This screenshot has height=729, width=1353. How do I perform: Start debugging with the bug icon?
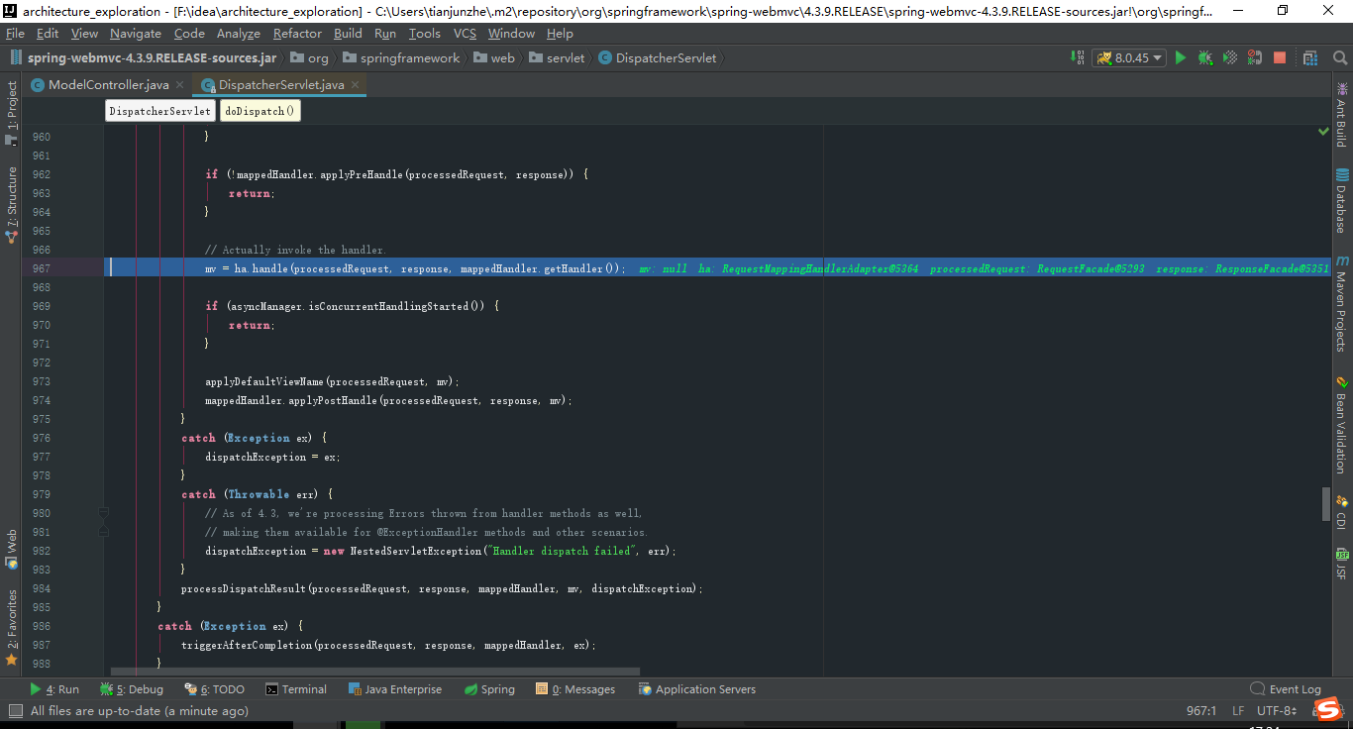(x=1205, y=56)
